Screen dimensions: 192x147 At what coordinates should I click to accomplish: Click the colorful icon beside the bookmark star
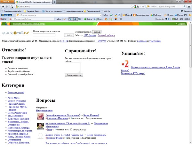pos(135,7)
